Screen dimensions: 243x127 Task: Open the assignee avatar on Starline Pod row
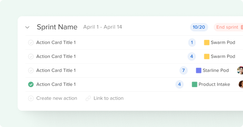pos(240,71)
